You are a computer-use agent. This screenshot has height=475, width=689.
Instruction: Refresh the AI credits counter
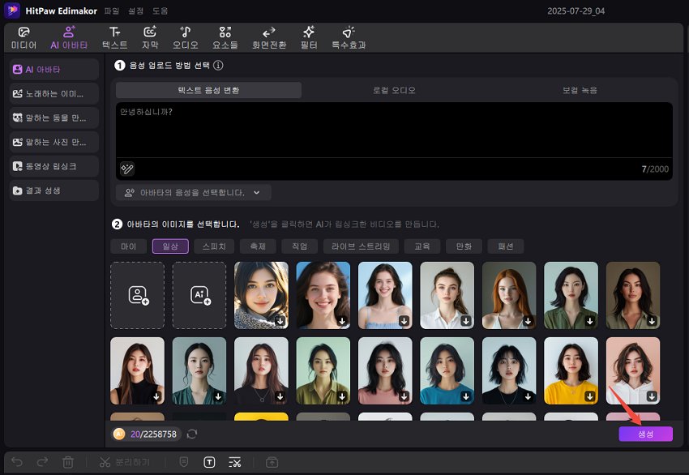click(192, 434)
